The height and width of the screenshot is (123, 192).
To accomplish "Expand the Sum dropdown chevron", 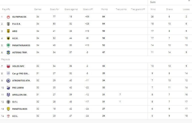I will click(x=189, y=1).
